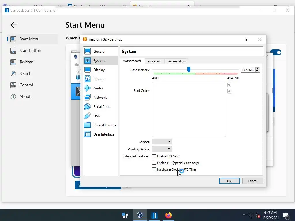
Task: Open Start Button section in Start11
Action: tap(32, 50)
